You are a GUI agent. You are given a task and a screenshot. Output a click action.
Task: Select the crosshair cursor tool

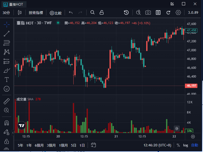[7, 24]
